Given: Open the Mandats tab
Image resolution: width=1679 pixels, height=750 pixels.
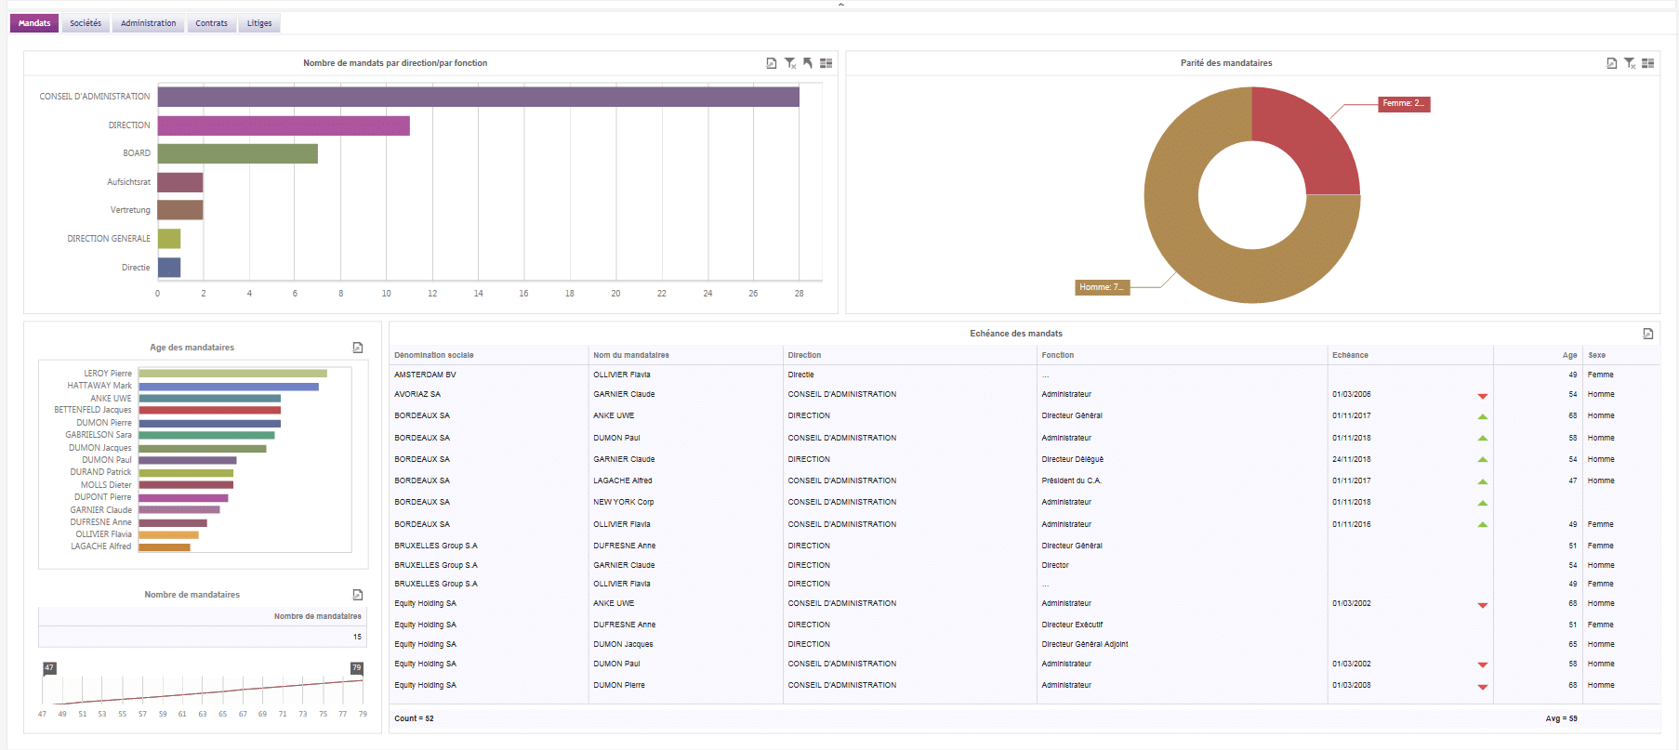Looking at the screenshot, I should pyautogui.click(x=34, y=23).
